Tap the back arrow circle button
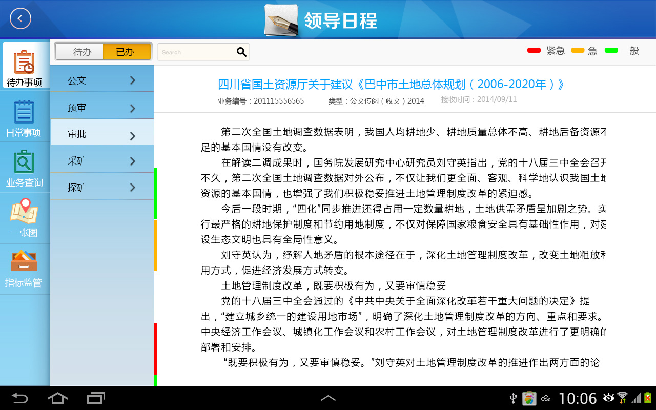This screenshot has height=410, width=656. click(20, 19)
